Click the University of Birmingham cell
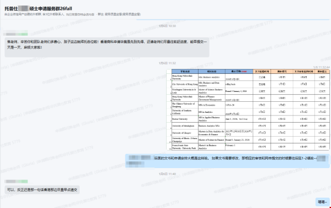This screenshot has width=331, height=208. (x=185, y=126)
